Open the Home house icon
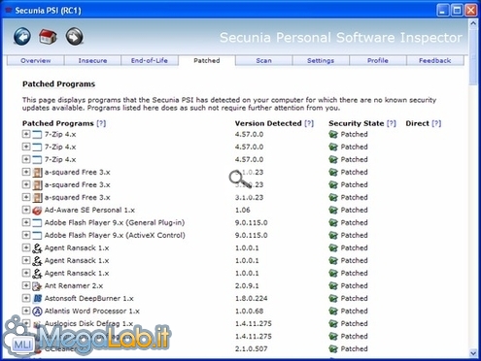The height and width of the screenshot is (361, 481). point(48,37)
